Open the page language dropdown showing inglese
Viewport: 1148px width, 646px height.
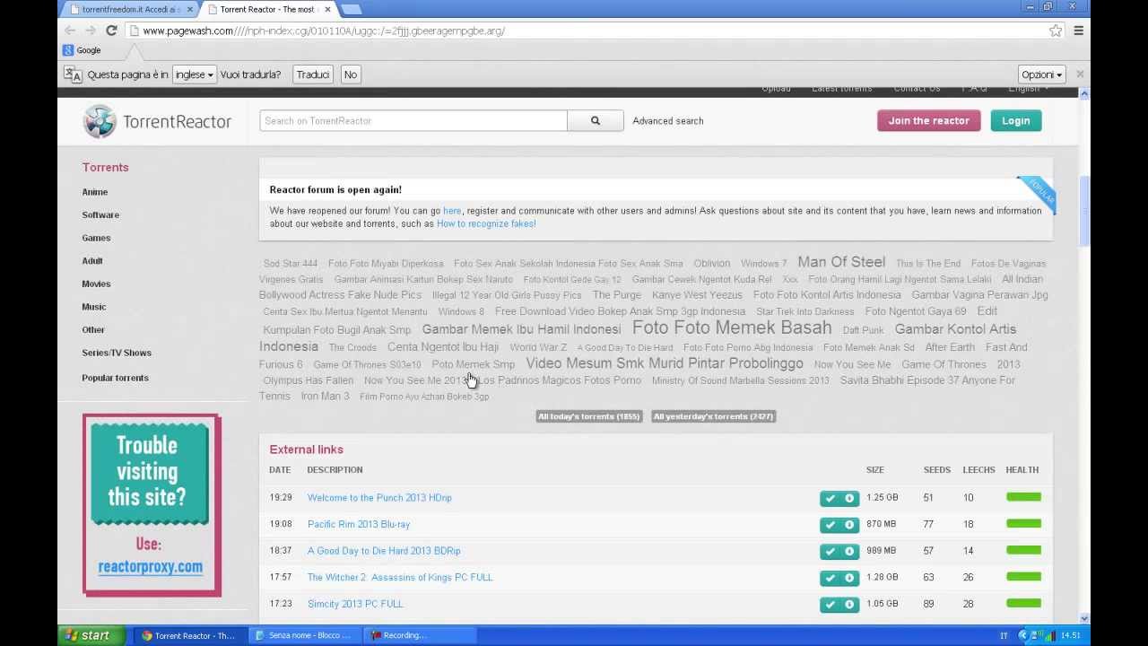click(x=194, y=74)
